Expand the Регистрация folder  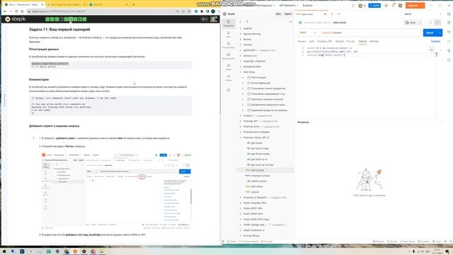[x=243, y=77]
